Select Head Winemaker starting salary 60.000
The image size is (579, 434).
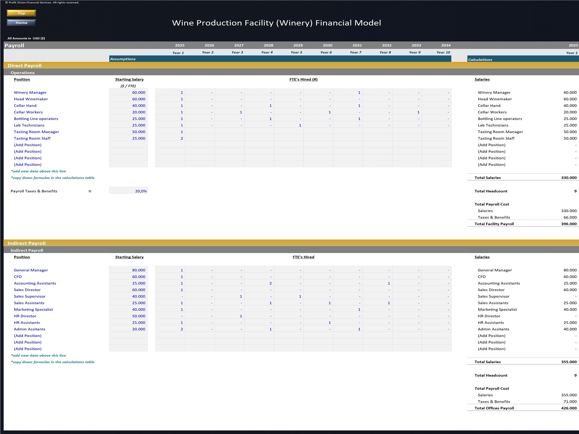pos(128,99)
